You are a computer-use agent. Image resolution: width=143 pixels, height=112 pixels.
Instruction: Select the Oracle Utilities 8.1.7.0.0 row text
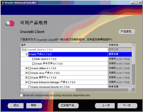[44, 68]
